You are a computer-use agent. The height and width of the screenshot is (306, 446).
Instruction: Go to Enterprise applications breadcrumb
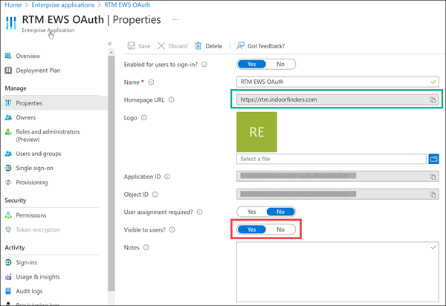pos(63,5)
